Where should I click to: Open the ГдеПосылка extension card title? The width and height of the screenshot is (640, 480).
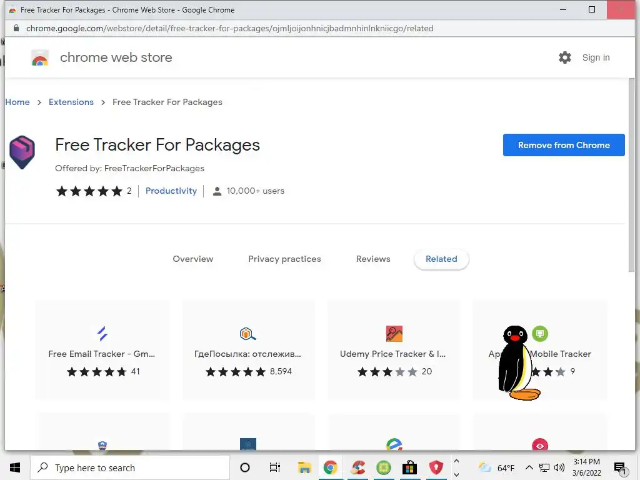[x=247, y=354]
